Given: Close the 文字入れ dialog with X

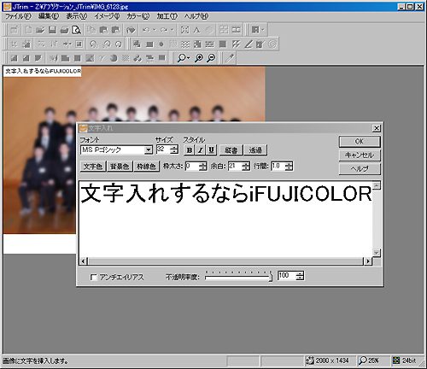Looking at the screenshot, I should tap(377, 128).
